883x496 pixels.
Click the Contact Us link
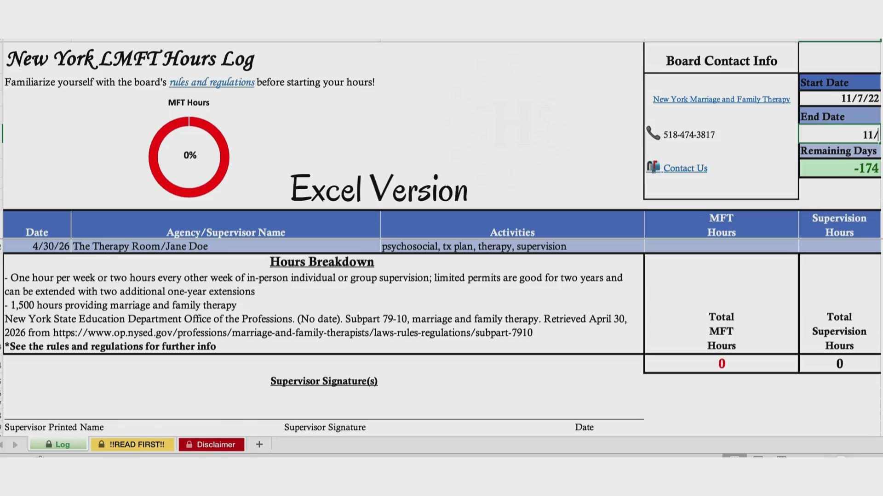tap(685, 168)
